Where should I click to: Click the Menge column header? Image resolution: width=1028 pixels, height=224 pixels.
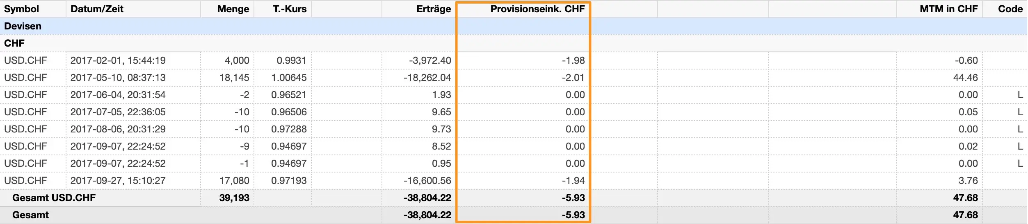[233, 9]
